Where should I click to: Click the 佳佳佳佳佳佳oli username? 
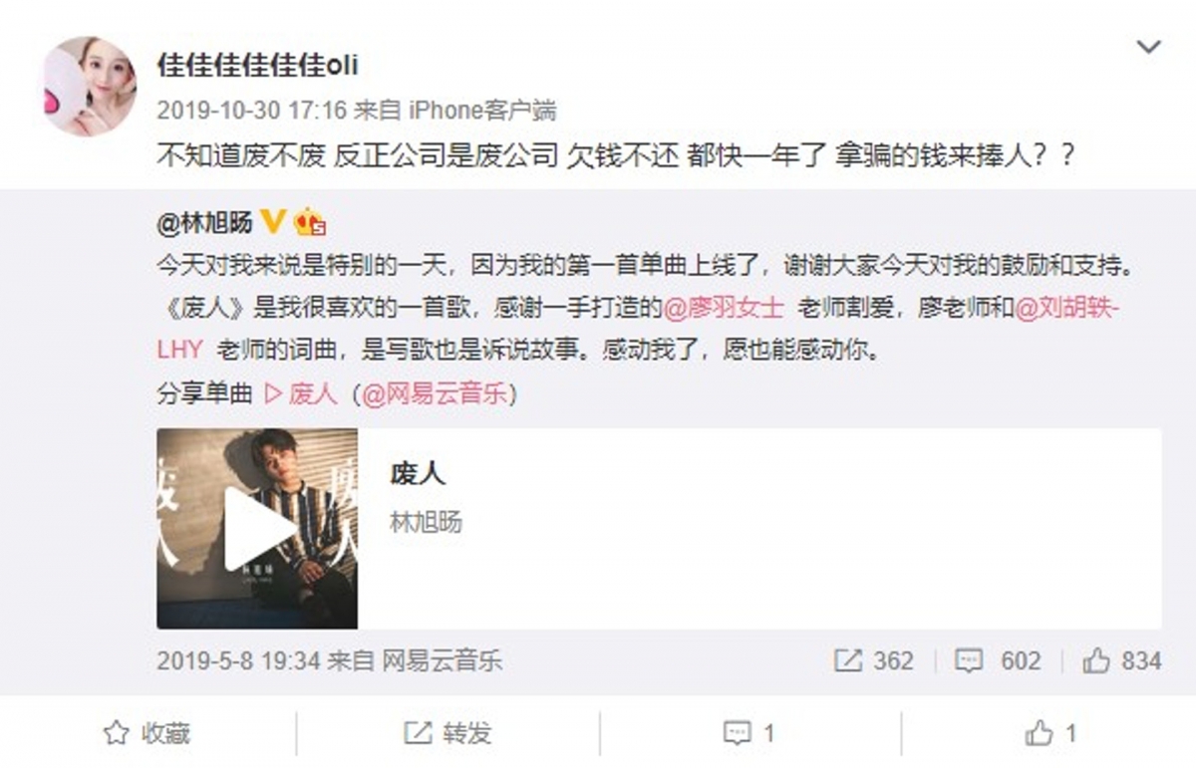(x=257, y=66)
